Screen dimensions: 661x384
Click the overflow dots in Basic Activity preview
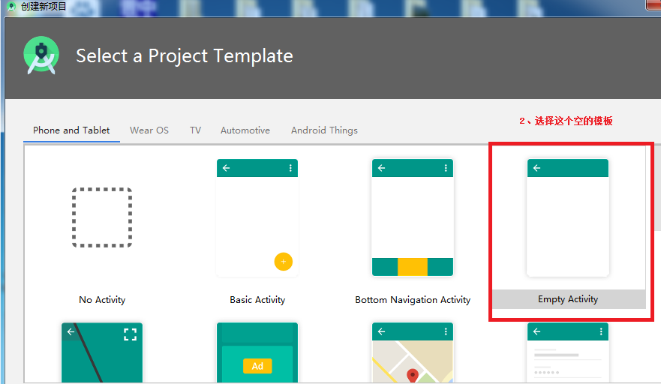coord(290,168)
